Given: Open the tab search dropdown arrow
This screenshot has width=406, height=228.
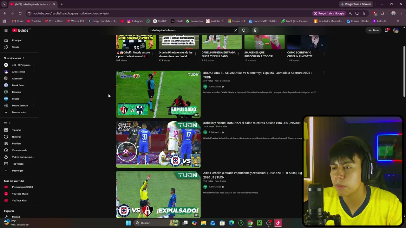Looking at the screenshot, I should [4, 4].
